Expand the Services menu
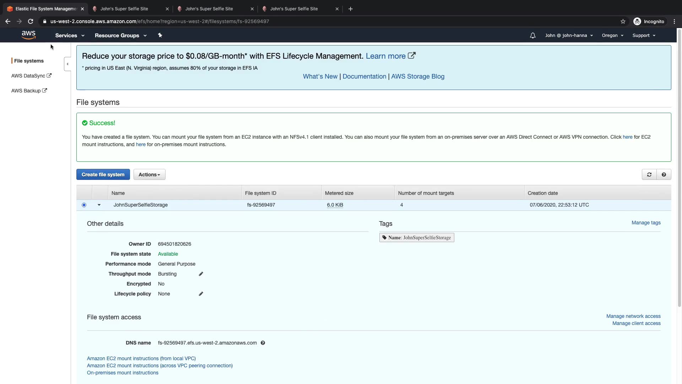Screen dimensions: 682x384 [x=70, y=36]
